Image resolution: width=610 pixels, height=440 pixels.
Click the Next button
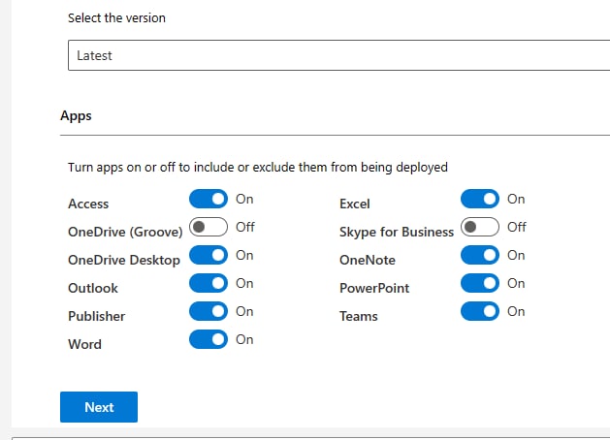coord(99,407)
